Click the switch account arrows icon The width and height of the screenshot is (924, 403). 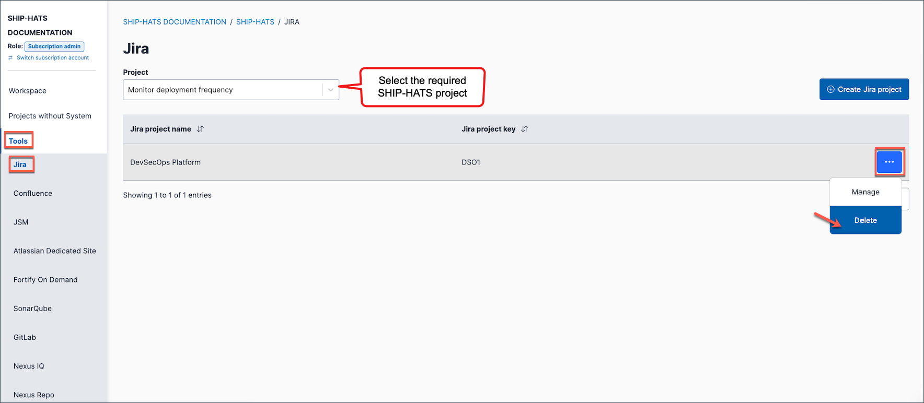[10, 58]
